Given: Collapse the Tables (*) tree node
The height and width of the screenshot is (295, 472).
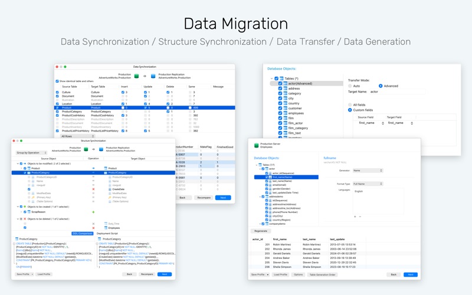Looking at the screenshot, I should tap(271, 78).
